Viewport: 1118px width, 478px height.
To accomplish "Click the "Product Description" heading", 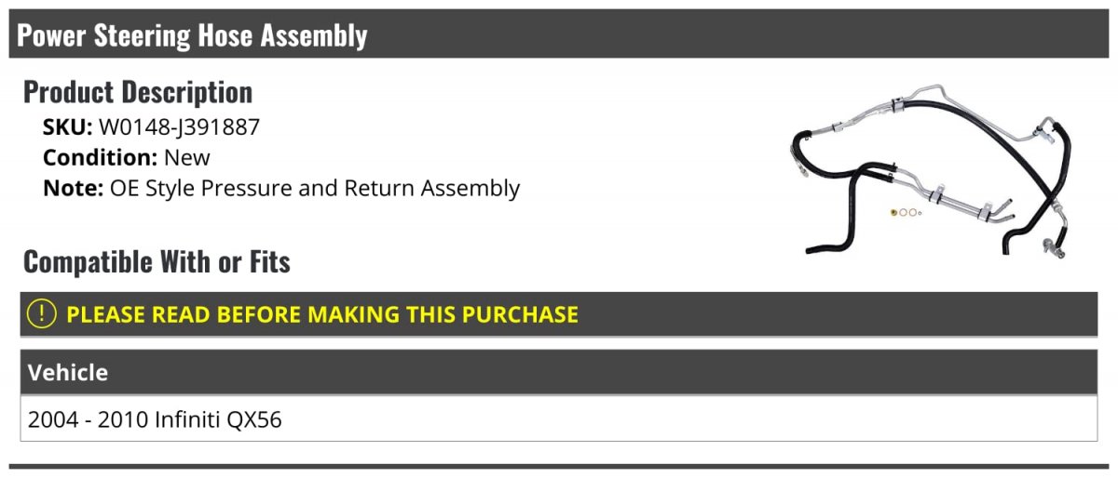I will [x=138, y=92].
